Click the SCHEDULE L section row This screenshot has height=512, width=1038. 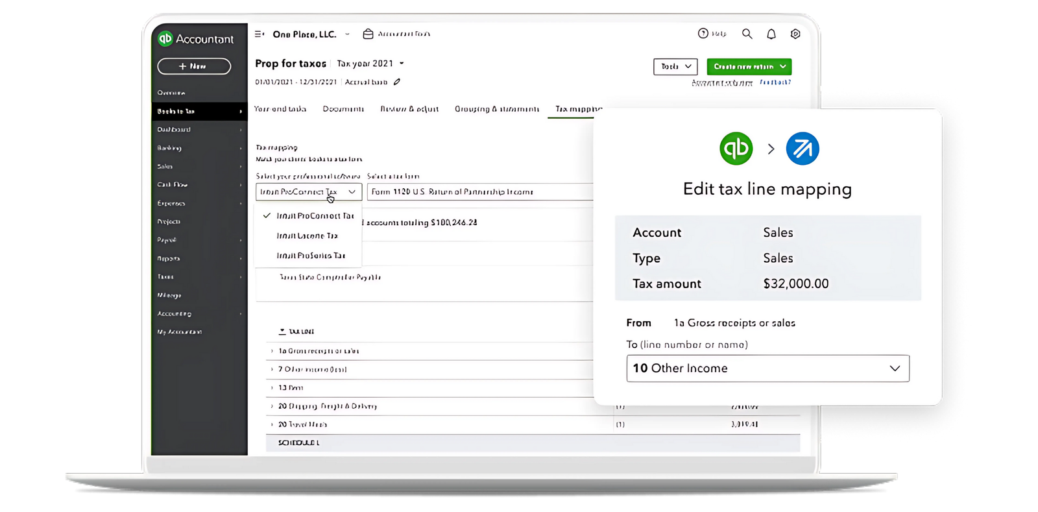533,443
